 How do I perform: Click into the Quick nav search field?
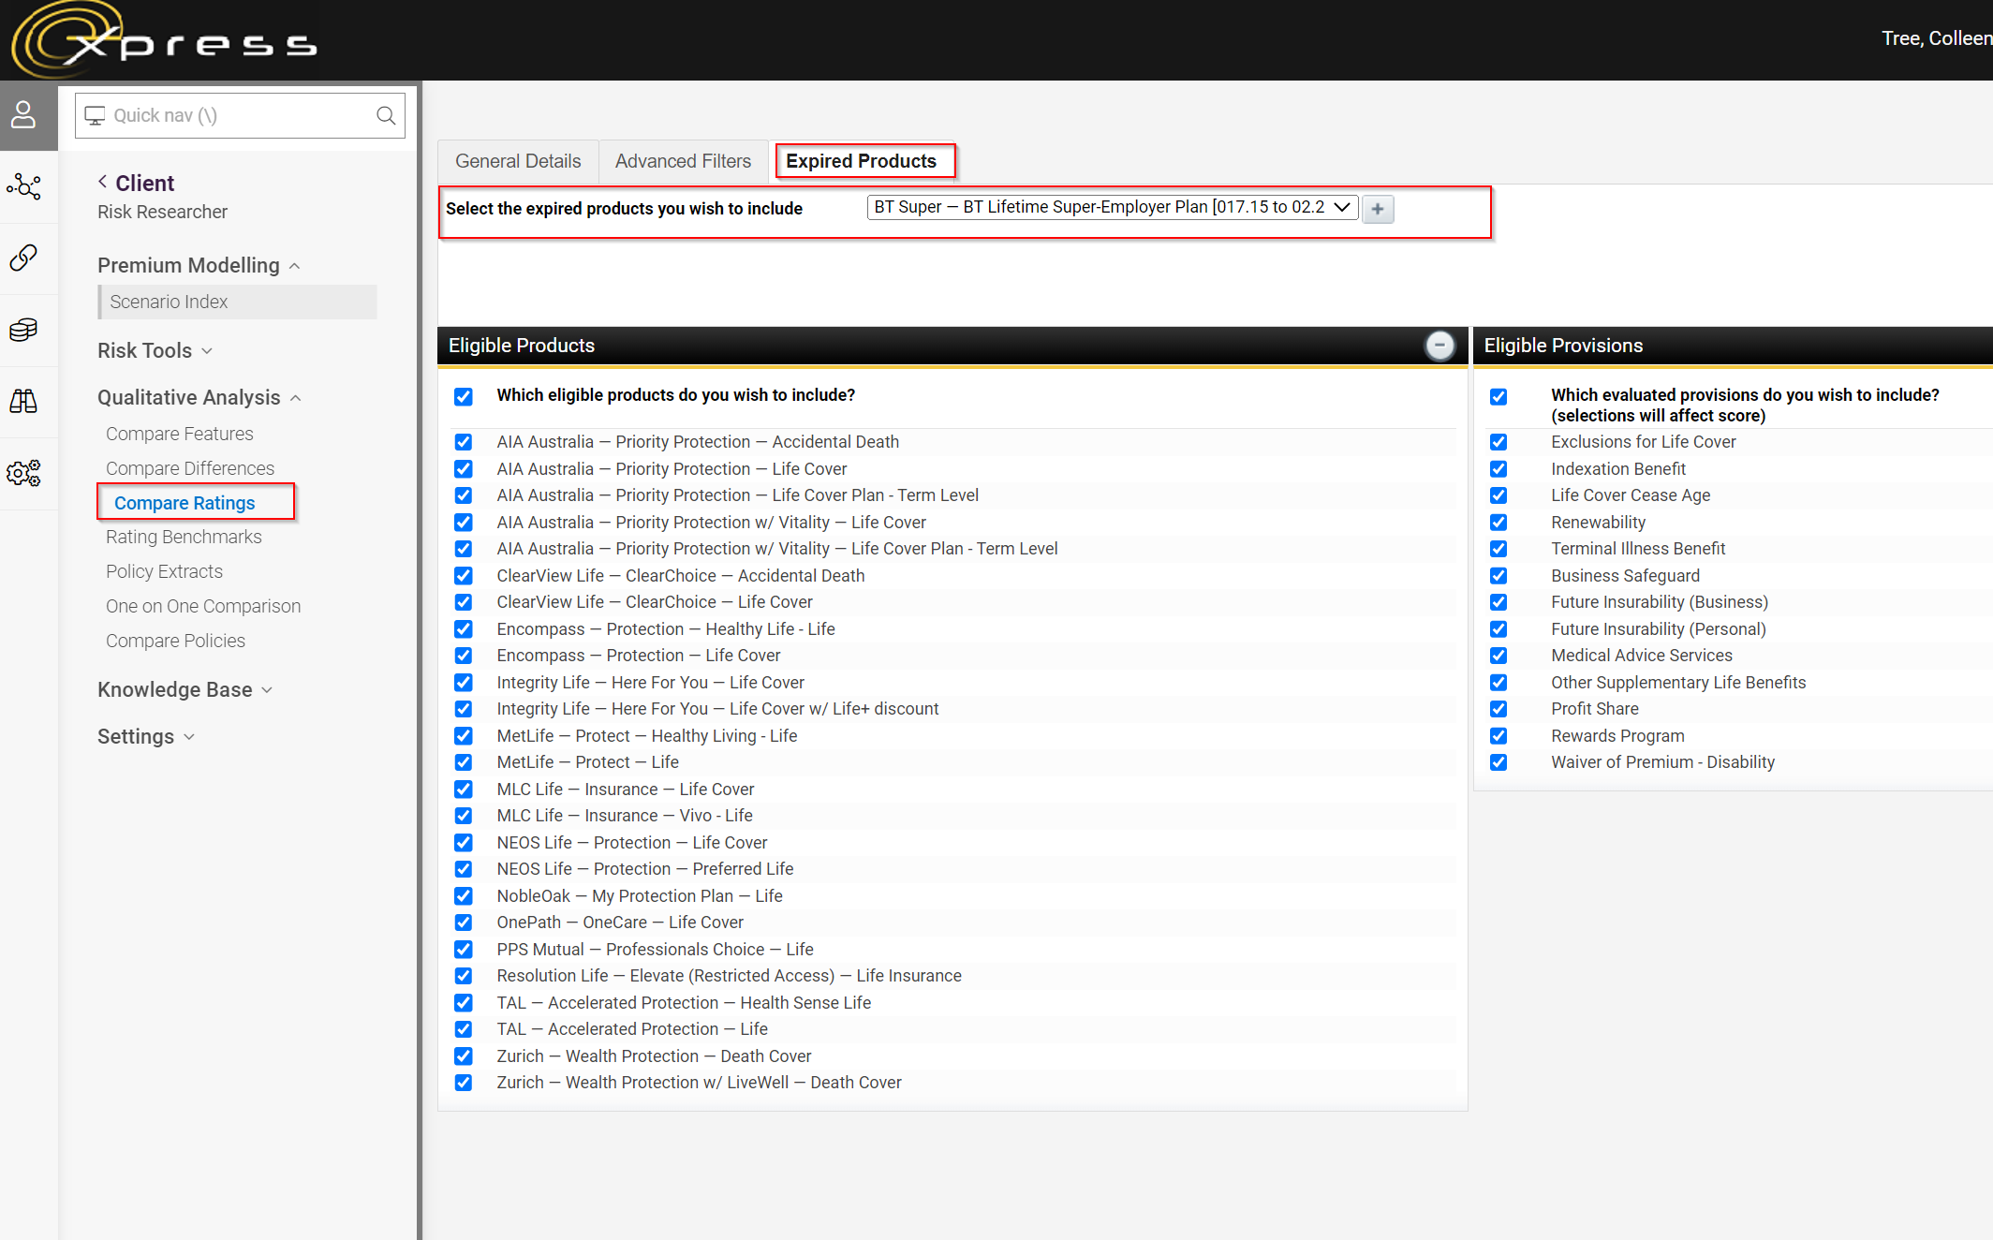241,115
